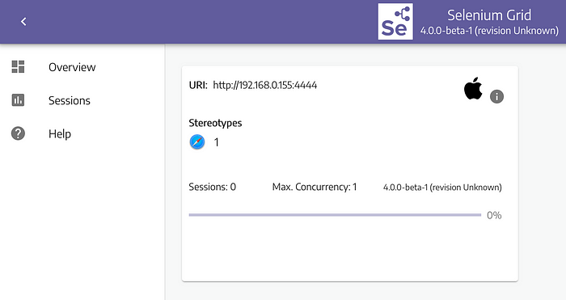
Task: Click the Apple OS icon on the node card
Action: (x=473, y=88)
